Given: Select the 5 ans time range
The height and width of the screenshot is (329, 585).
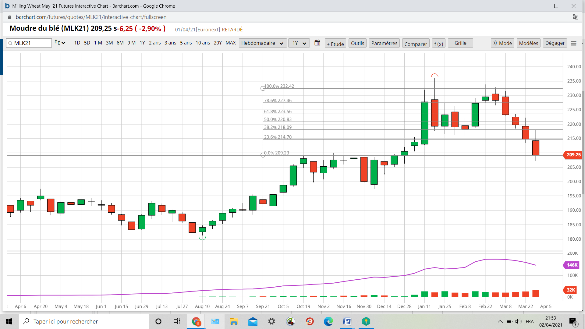Looking at the screenshot, I should click(186, 43).
